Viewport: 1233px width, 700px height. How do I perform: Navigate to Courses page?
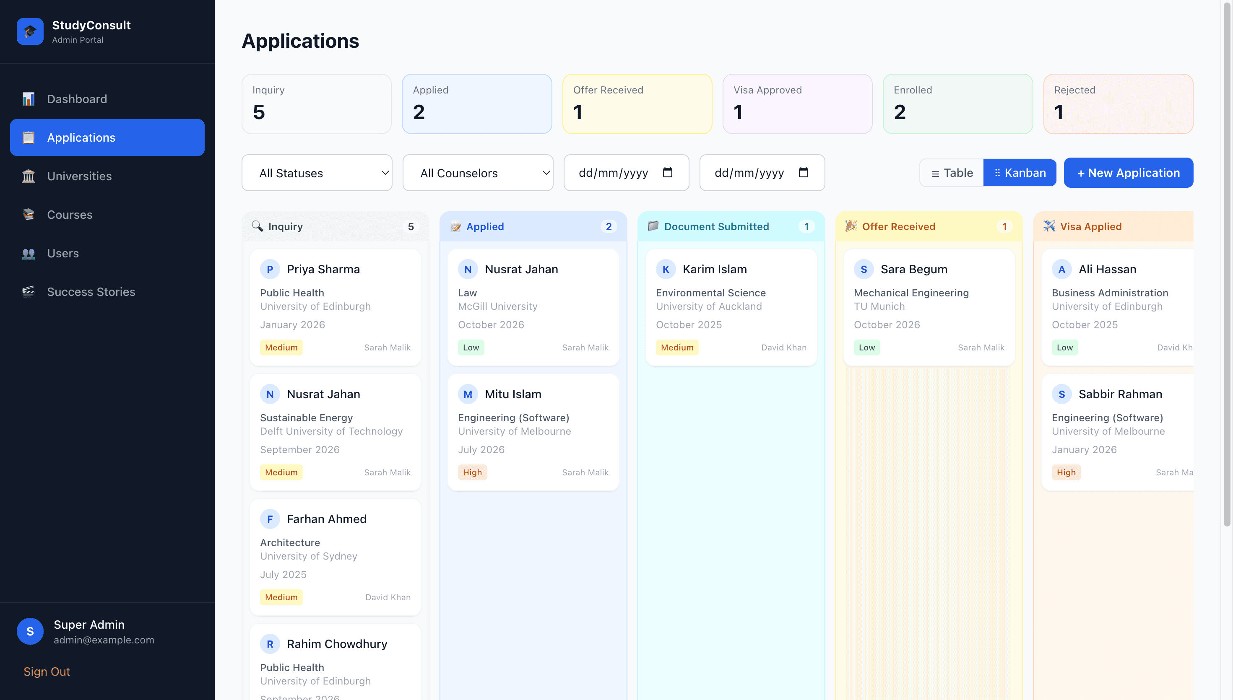coord(107,215)
